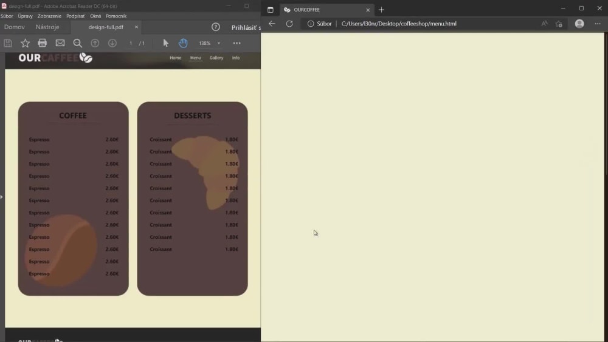Send file by email envelope icon

point(60,43)
